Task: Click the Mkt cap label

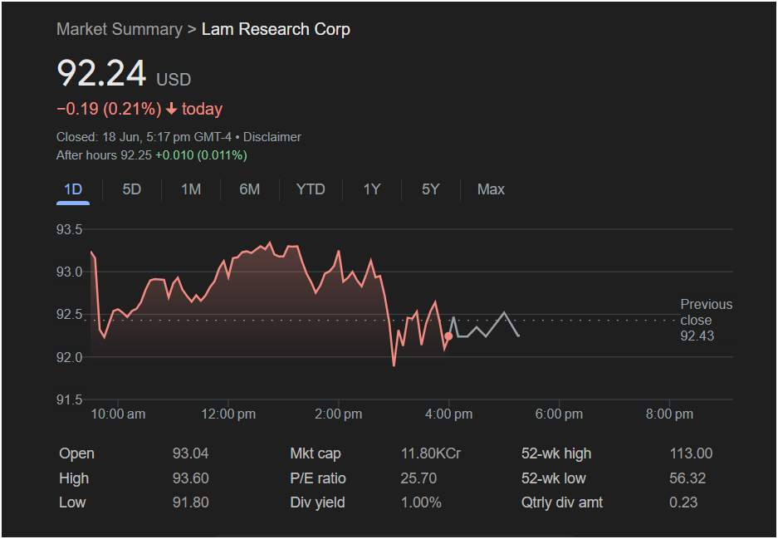Action: pyautogui.click(x=316, y=453)
